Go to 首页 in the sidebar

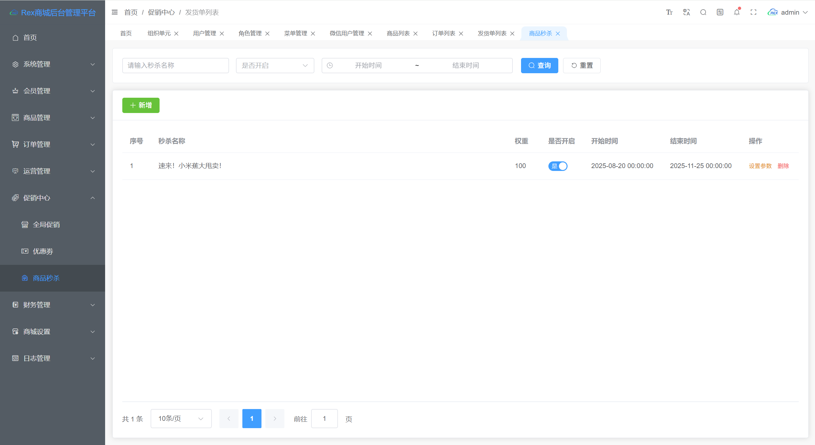click(x=53, y=38)
